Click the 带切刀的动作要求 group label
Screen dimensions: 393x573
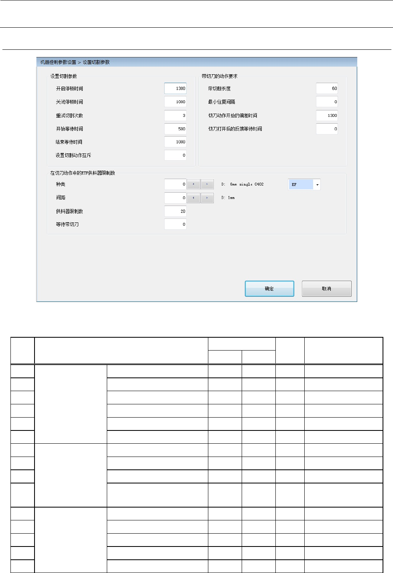[x=220, y=76]
